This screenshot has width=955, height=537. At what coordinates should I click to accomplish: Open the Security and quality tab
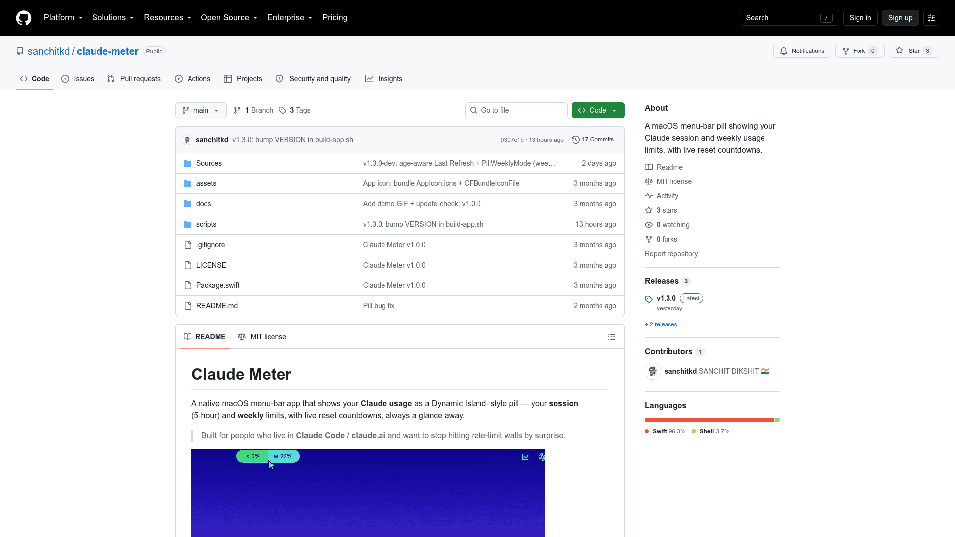coord(313,79)
